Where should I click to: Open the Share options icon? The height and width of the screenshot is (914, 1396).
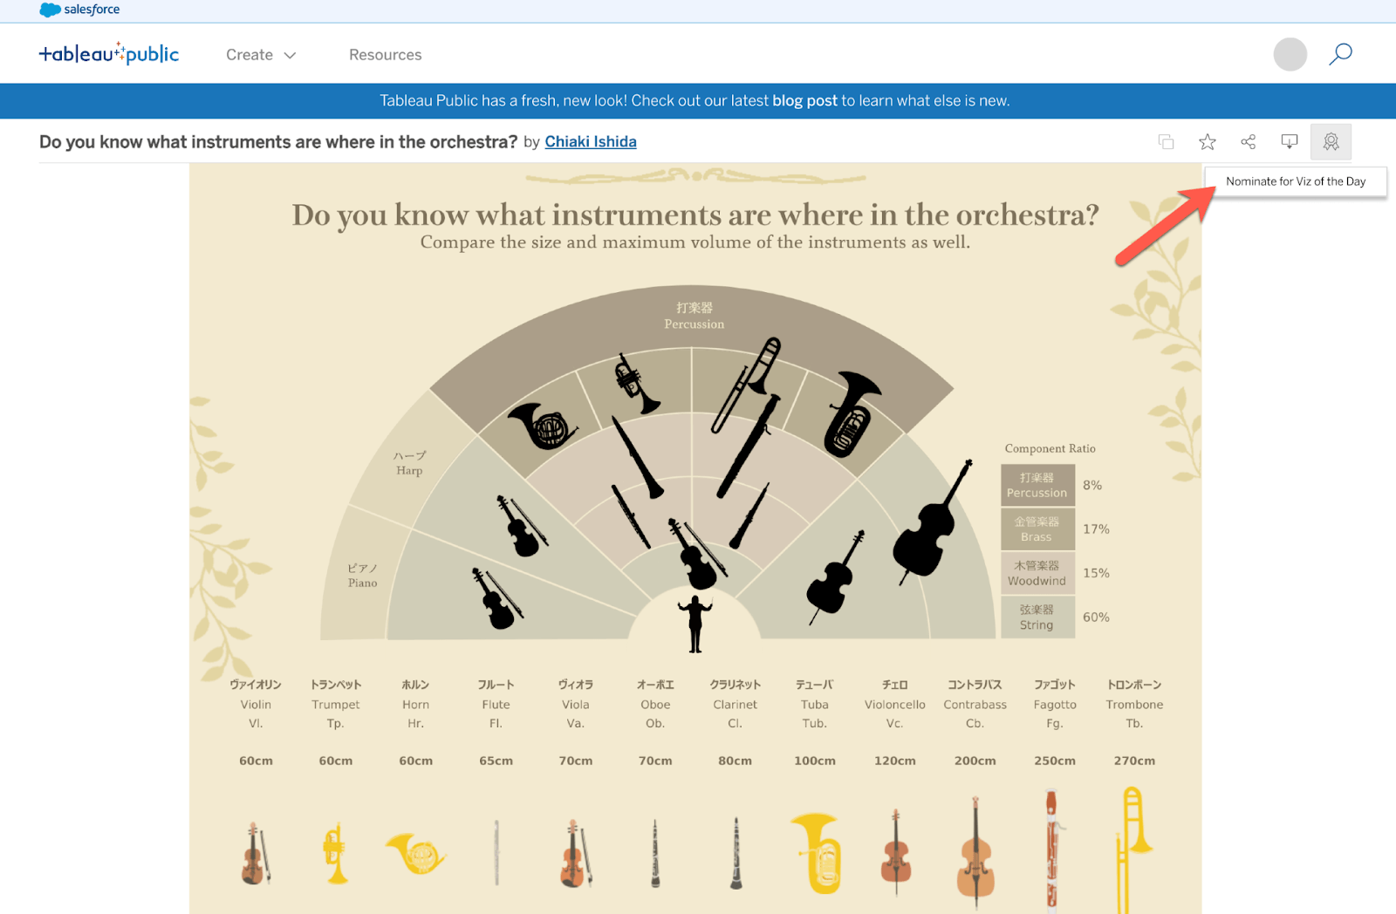(1248, 140)
